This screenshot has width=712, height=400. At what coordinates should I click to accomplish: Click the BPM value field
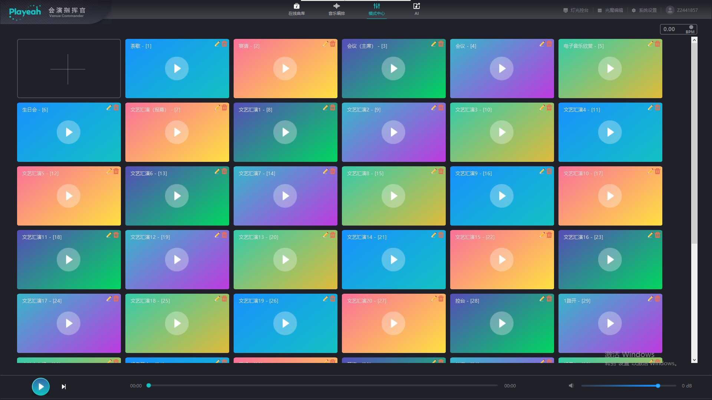tap(678, 29)
